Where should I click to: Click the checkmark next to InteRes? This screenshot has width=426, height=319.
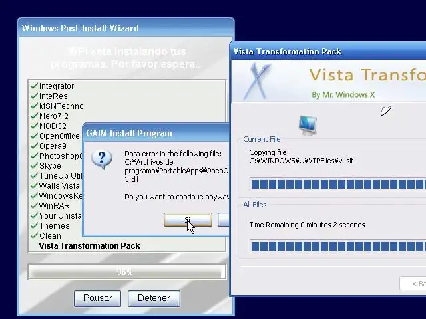click(34, 96)
